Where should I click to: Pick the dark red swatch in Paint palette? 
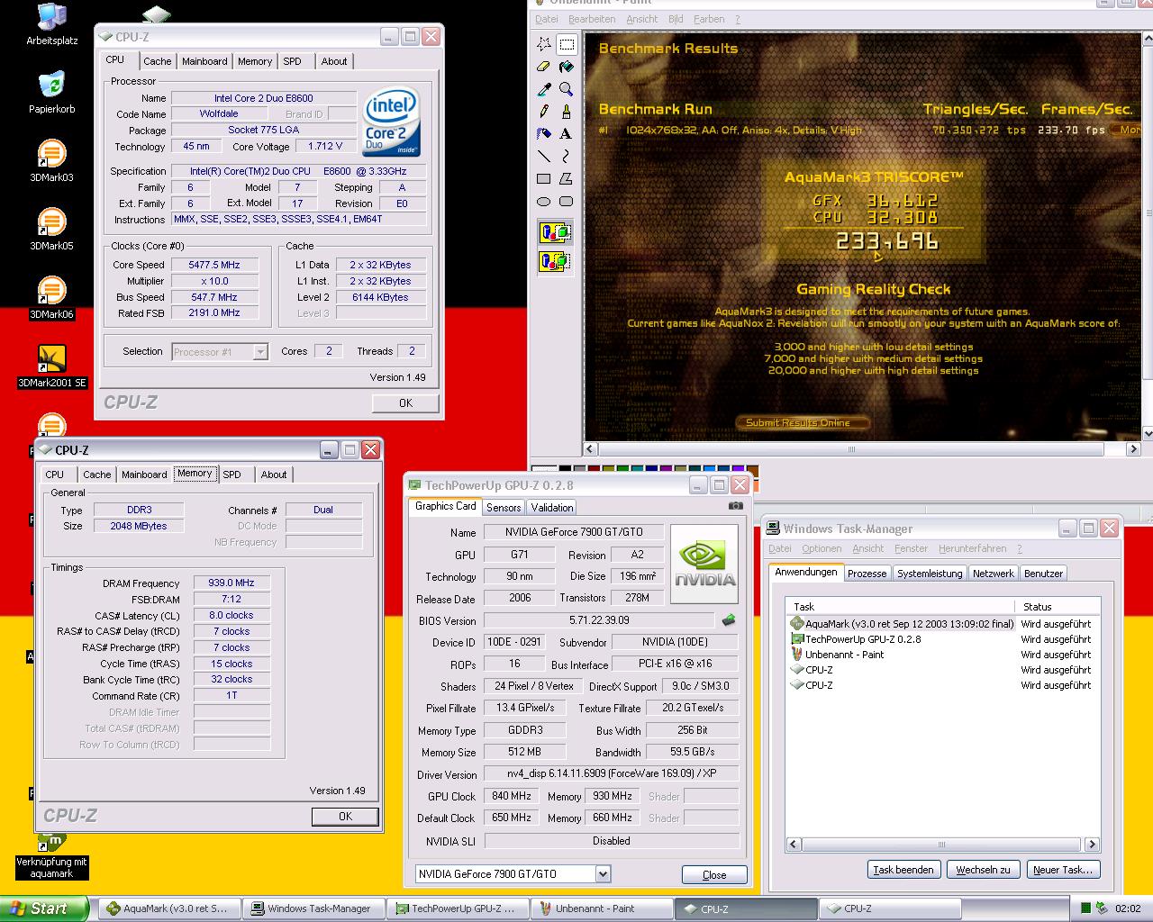(593, 468)
